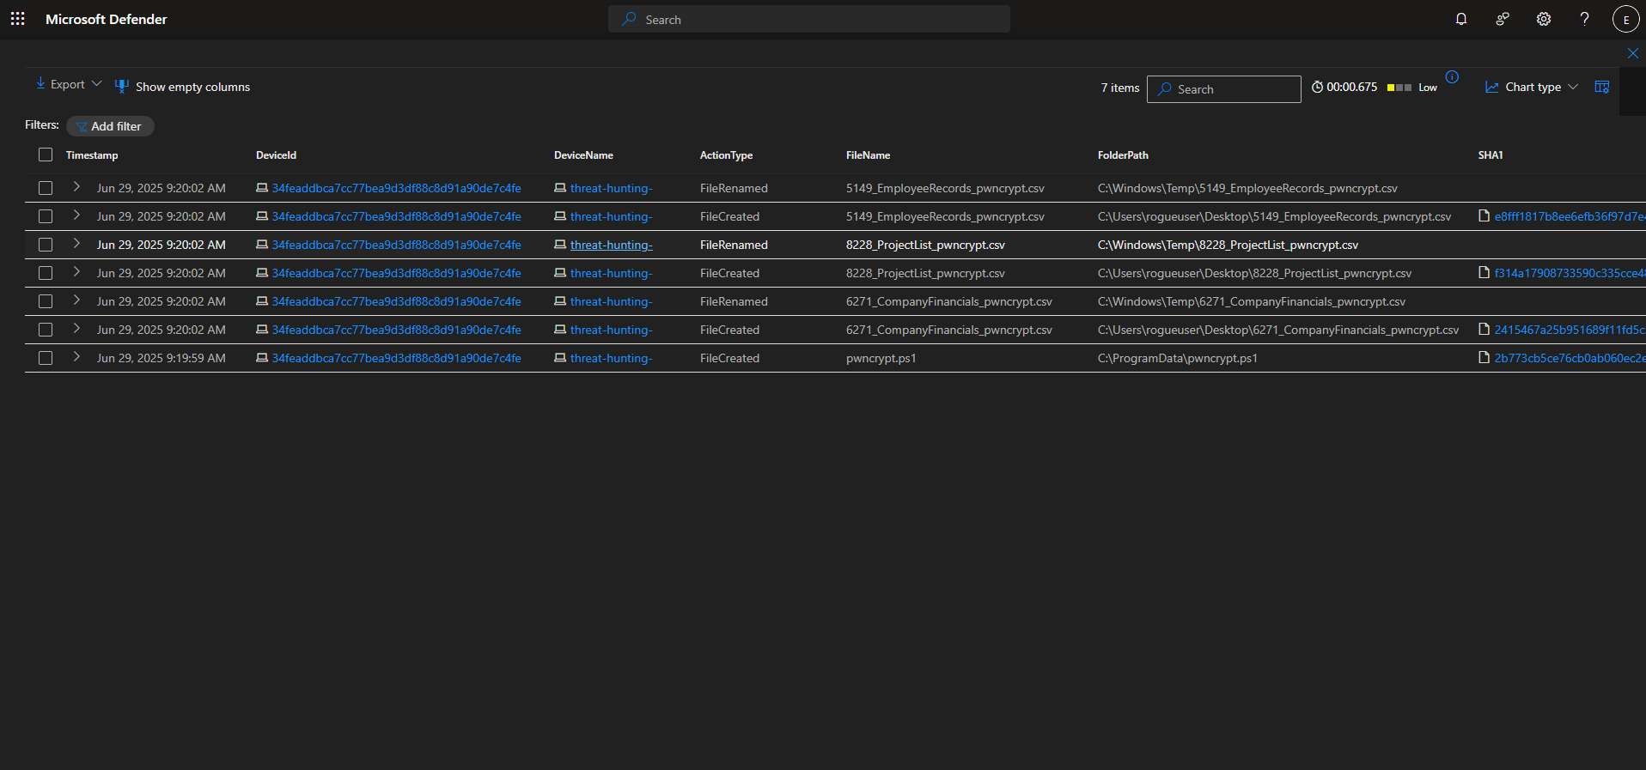The height and width of the screenshot is (770, 1646).
Task: Click the Chart type line graph icon
Action: pos(1492,87)
